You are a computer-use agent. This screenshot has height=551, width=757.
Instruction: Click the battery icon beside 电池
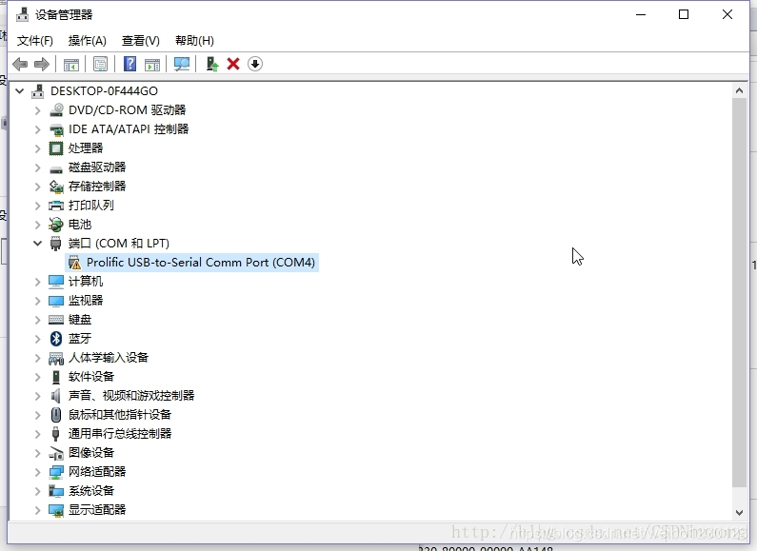pyautogui.click(x=56, y=225)
